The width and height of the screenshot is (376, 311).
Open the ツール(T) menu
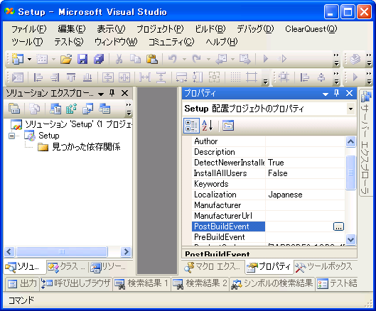point(27,42)
